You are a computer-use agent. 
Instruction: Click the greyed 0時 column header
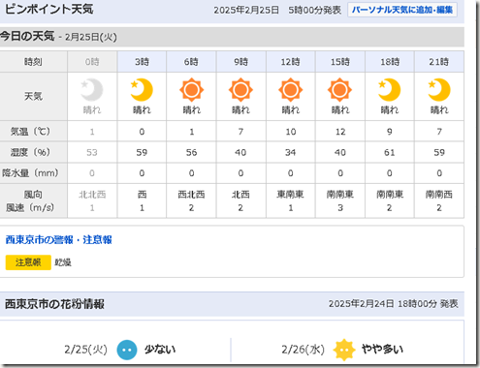[x=92, y=61]
